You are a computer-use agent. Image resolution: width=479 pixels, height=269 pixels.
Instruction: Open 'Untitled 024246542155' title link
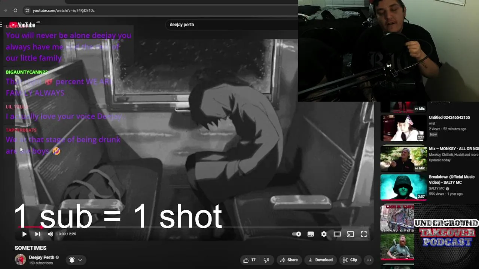point(449,117)
